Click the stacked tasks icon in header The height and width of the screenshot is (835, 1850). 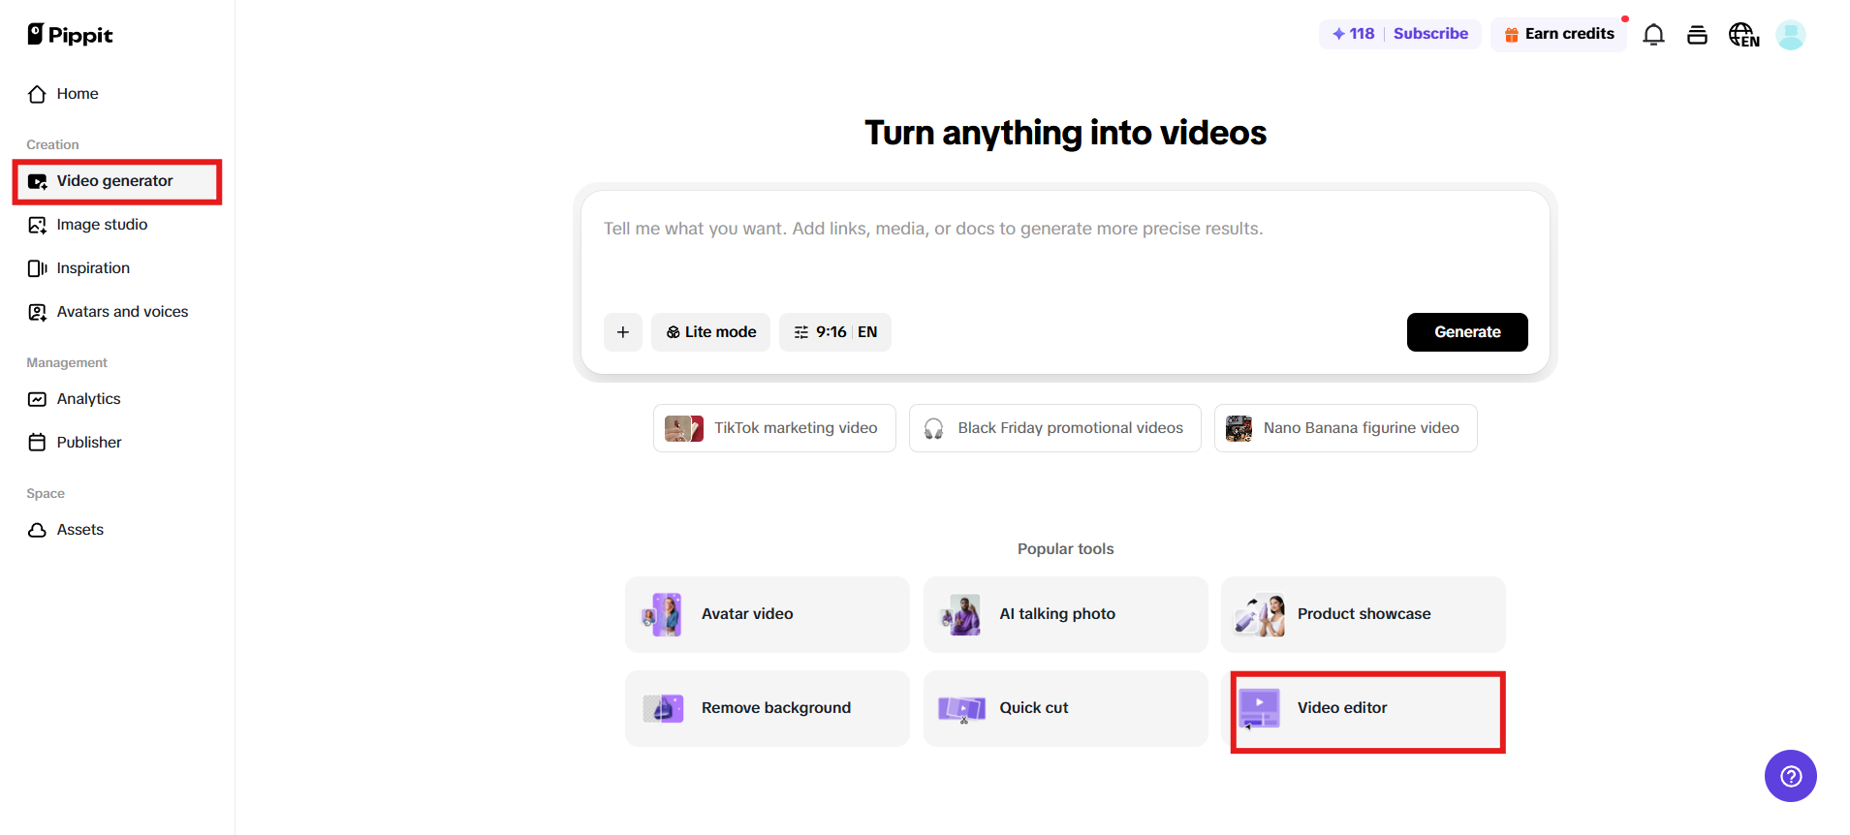tap(1697, 35)
